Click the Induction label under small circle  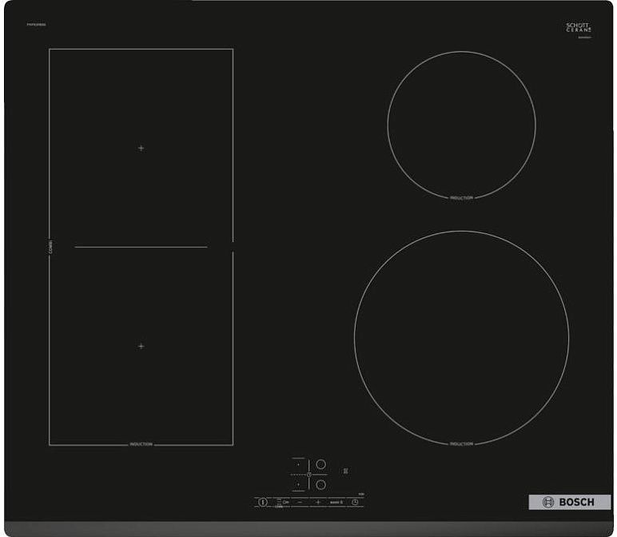click(x=461, y=197)
